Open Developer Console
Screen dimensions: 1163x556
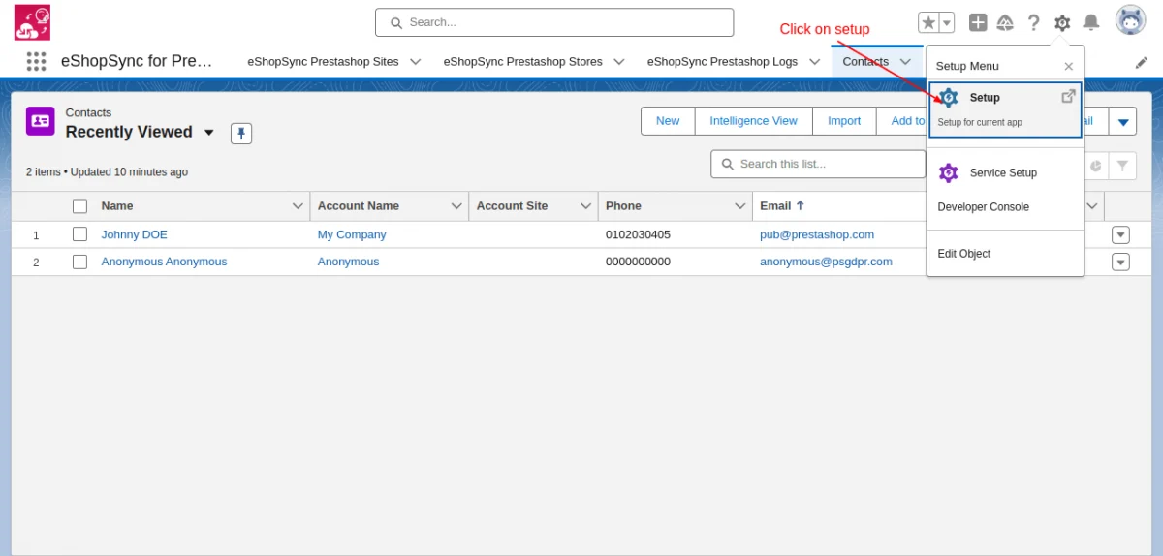pos(984,207)
